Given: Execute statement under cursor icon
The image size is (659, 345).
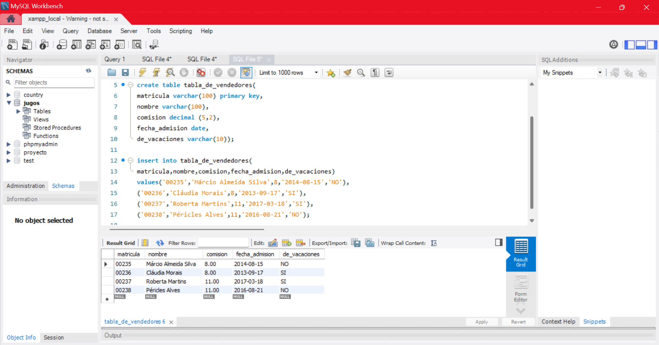Looking at the screenshot, I should (156, 72).
